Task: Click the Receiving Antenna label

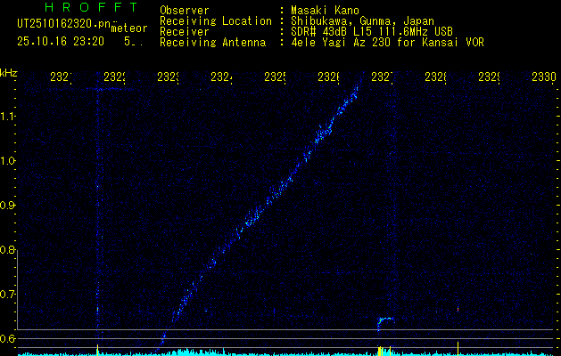Action: (x=213, y=43)
